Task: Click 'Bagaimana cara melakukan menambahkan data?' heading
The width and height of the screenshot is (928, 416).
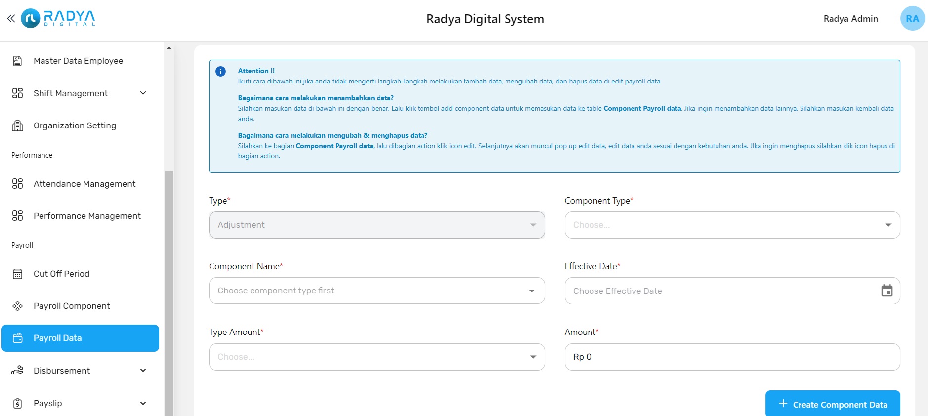Action: coord(316,98)
